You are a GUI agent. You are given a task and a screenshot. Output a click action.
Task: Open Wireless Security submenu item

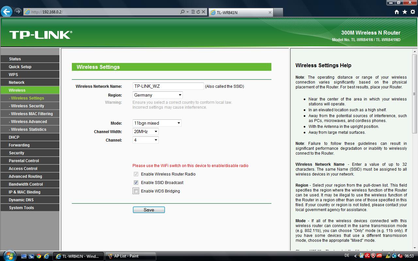click(x=30, y=106)
